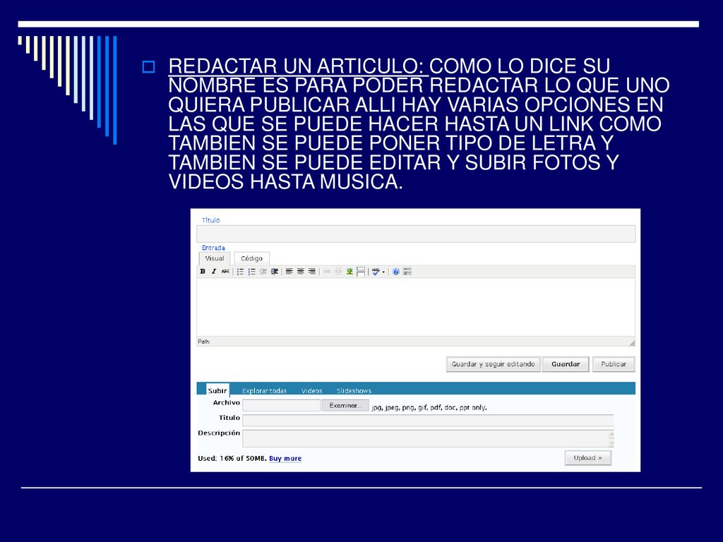Click the REDACTAR UN ARTICULO heading text
Screen dimensions: 723x542
pyautogui.click(x=296, y=66)
